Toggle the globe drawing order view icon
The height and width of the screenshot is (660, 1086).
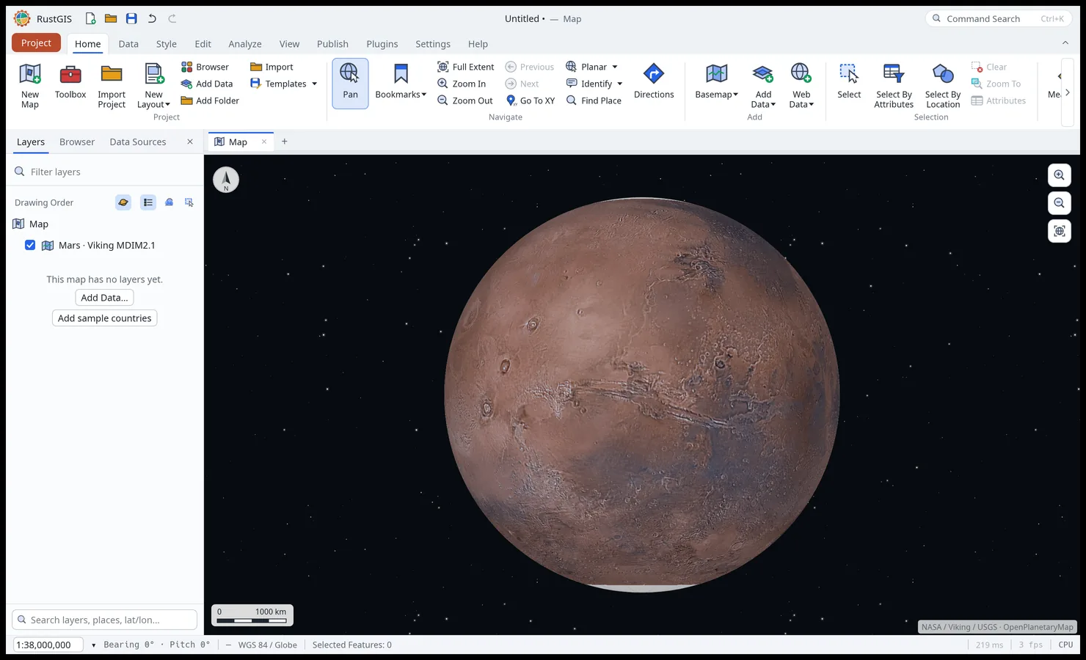[123, 202]
